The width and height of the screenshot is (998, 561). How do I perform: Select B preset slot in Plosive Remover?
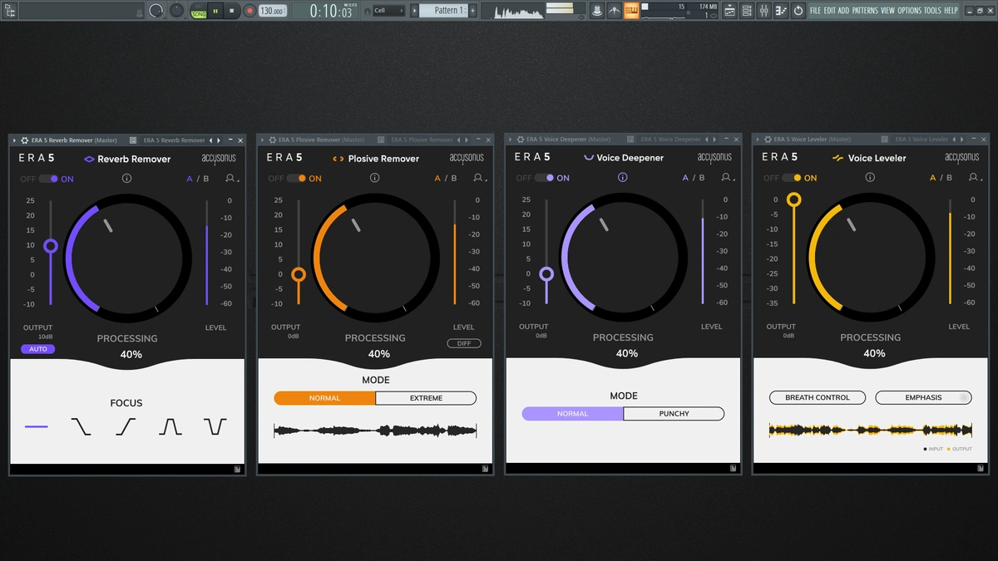pyautogui.click(x=453, y=178)
